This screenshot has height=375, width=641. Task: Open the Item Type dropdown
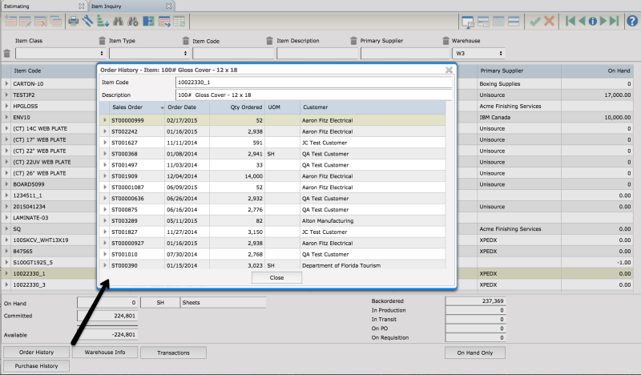point(149,53)
